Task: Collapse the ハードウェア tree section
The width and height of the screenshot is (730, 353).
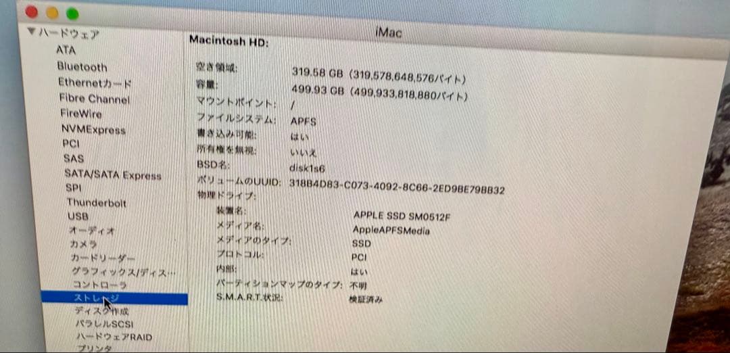Action: 31,32
